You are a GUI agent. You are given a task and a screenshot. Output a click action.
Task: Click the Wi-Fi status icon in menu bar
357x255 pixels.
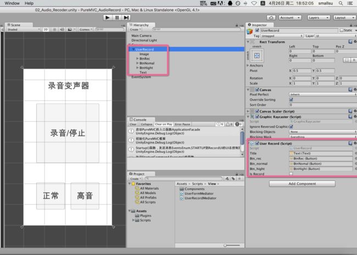click(254, 3)
